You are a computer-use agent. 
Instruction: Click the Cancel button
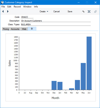pyautogui.click(x=56, y=11)
